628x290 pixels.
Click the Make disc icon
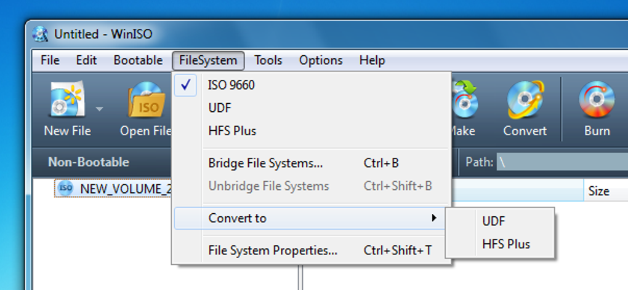(x=465, y=100)
